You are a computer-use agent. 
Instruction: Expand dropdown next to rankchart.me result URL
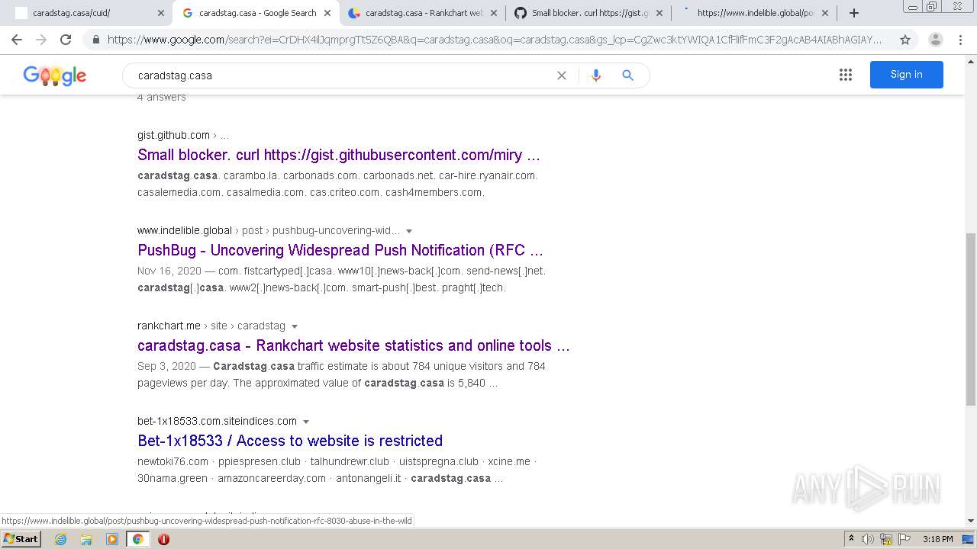click(x=295, y=326)
